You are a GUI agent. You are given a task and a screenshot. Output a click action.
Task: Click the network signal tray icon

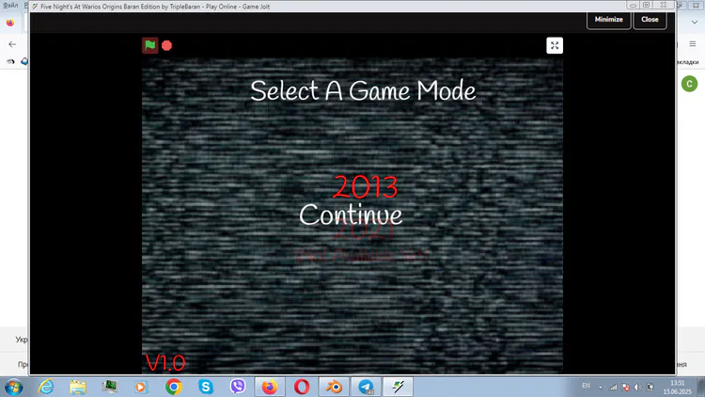613,387
